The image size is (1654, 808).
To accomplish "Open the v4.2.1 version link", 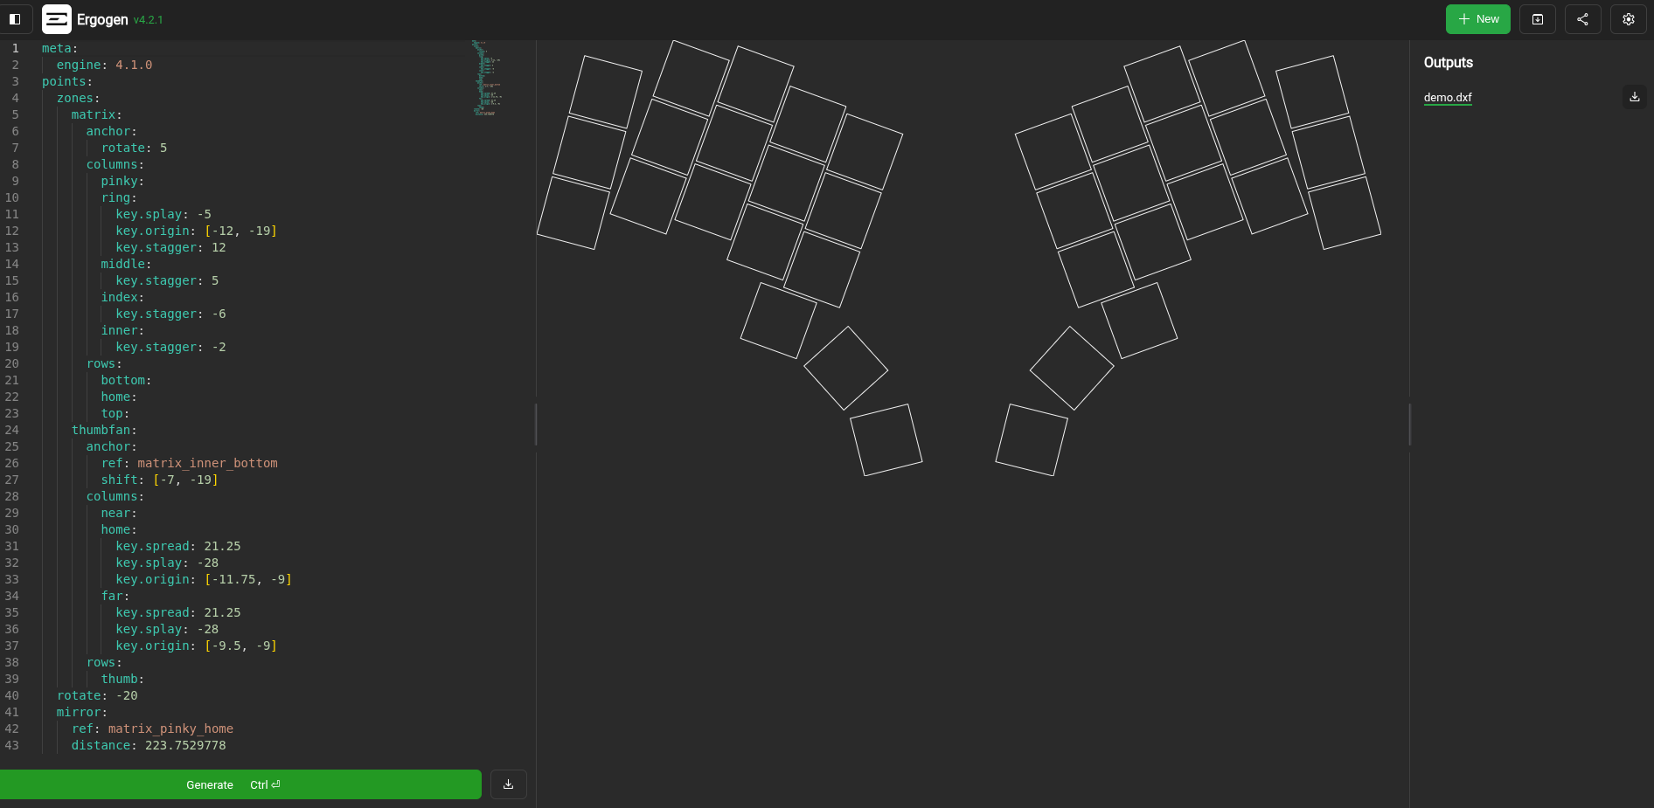I will [148, 20].
